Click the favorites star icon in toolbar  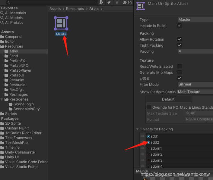(x=117, y=2)
